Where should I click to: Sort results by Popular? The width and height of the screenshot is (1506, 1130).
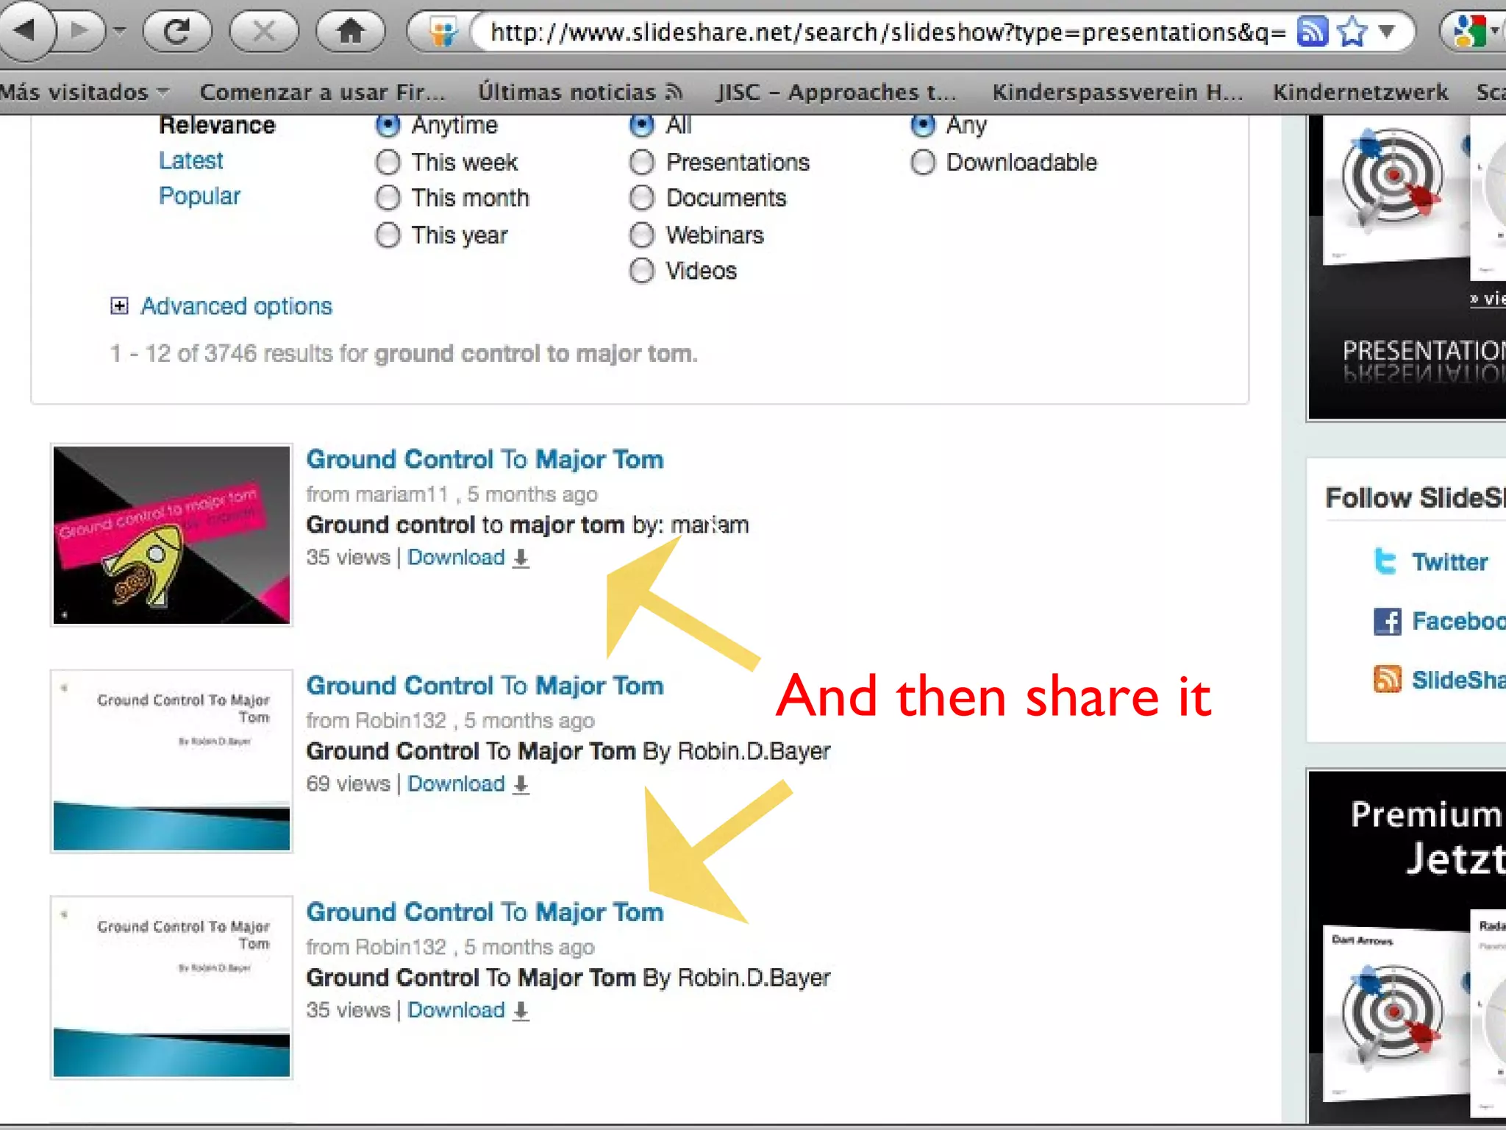pos(199,196)
